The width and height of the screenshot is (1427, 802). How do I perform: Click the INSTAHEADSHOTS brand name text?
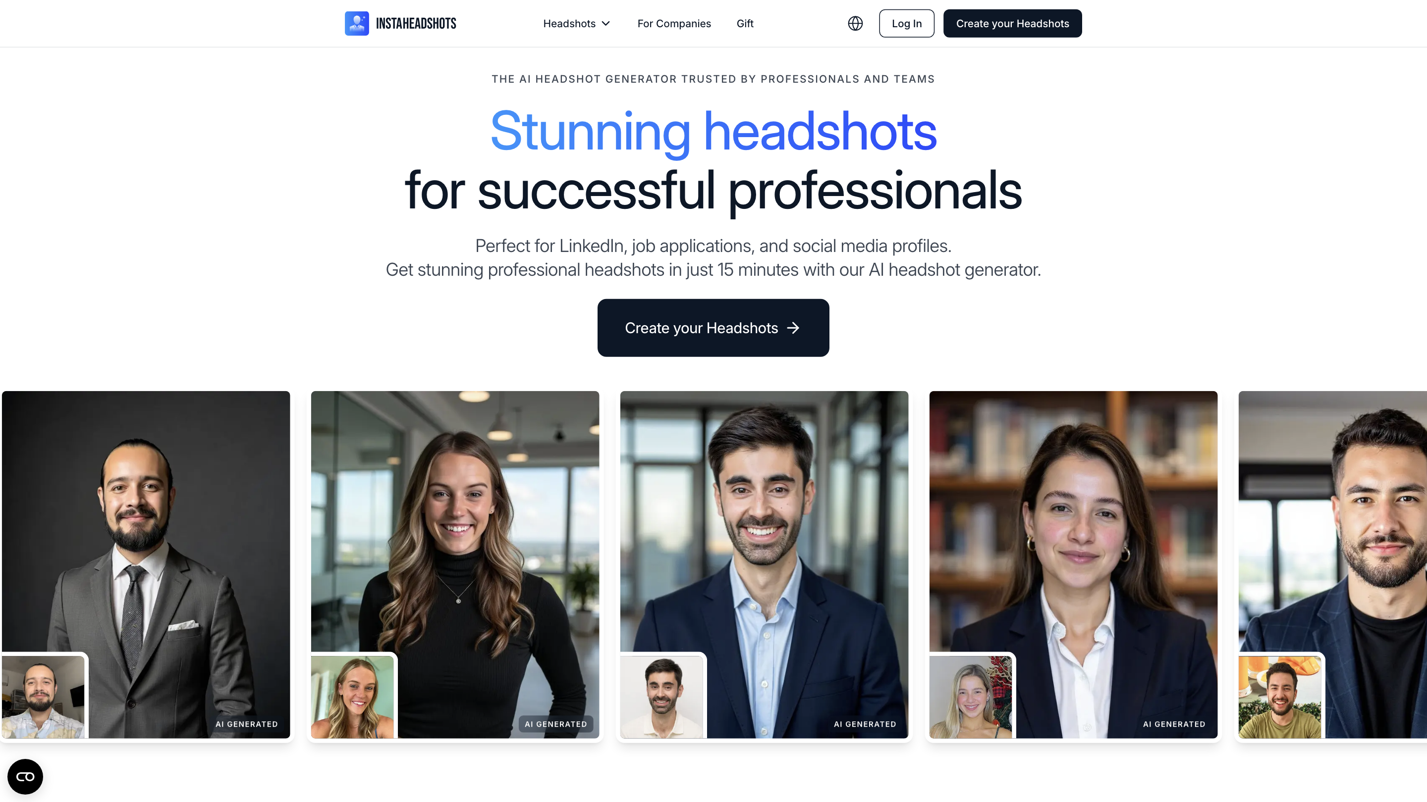point(416,23)
